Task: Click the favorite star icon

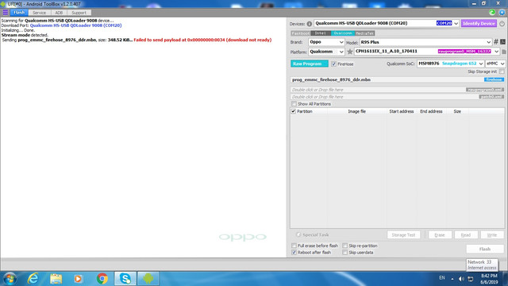Action: pos(350,52)
